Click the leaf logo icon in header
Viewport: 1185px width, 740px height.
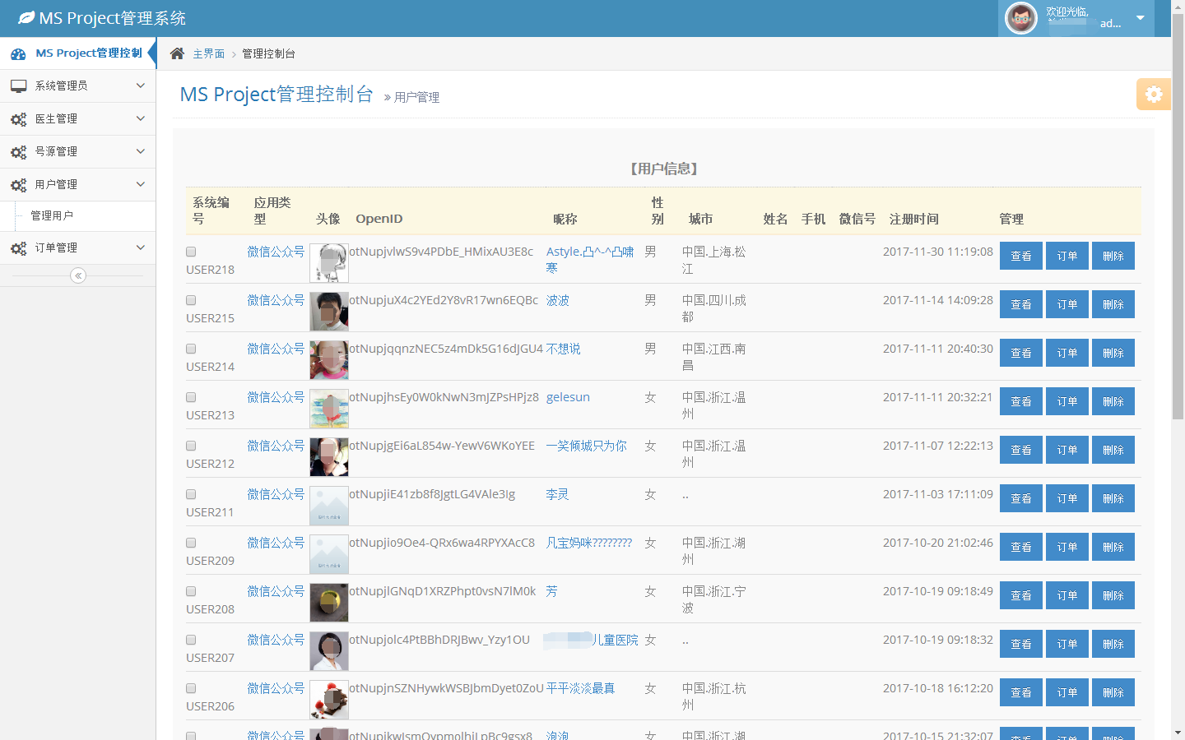[x=26, y=17]
